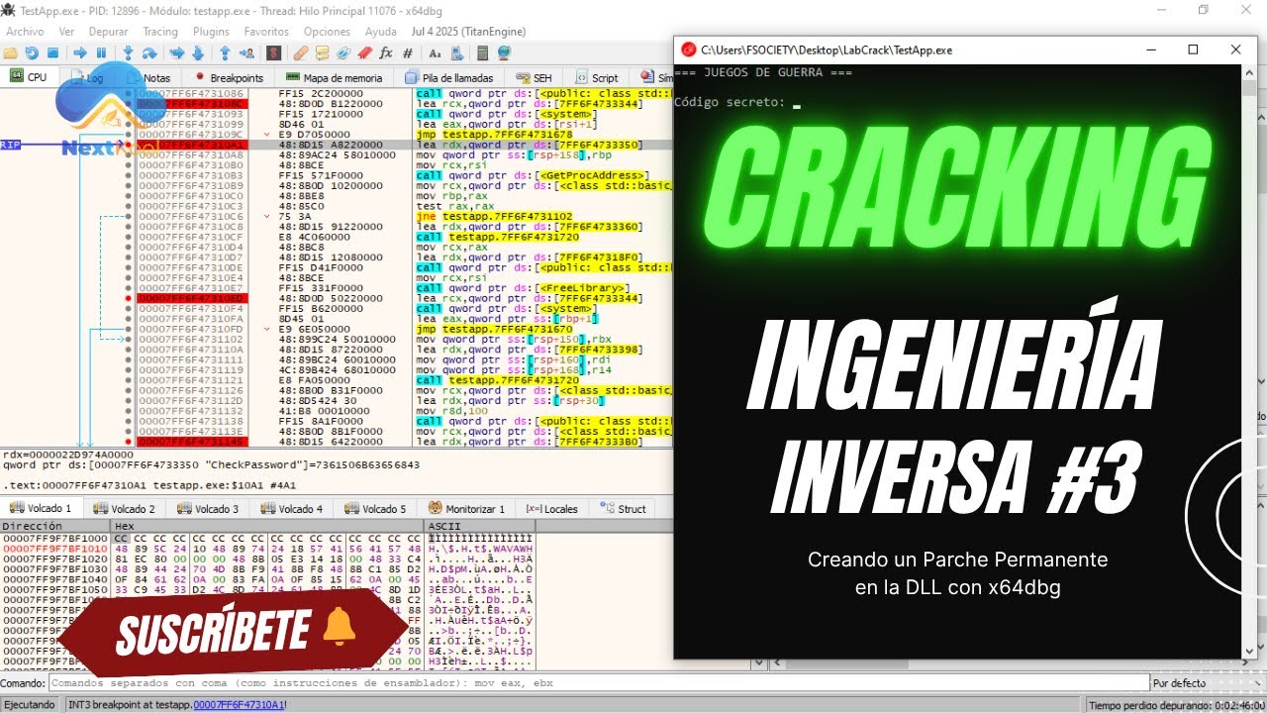Click the Trace Over toolbar icon
The width and height of the screenshot is (1267, 713).
[x=198, y=52]
